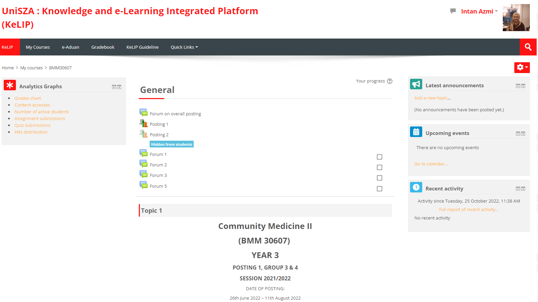Hide the Latest announcements block
Viewport: 538px width, 302px height.
coord(518,86)
